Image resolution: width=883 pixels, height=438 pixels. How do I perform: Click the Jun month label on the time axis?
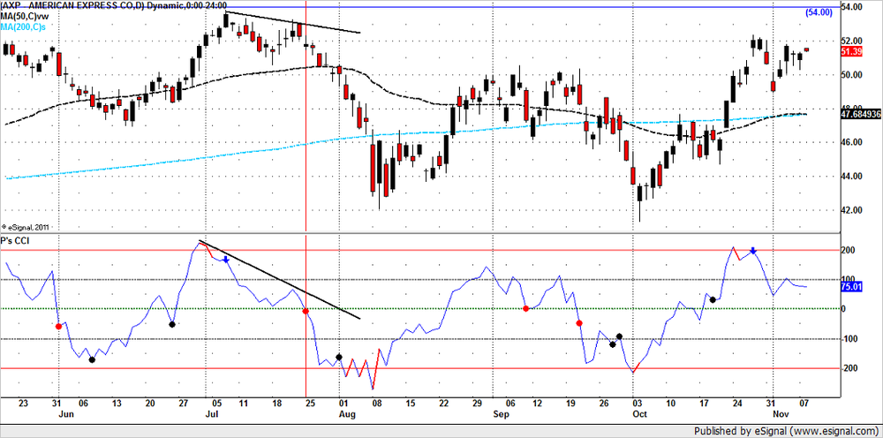pyautogui.click(x=66, y=415)
